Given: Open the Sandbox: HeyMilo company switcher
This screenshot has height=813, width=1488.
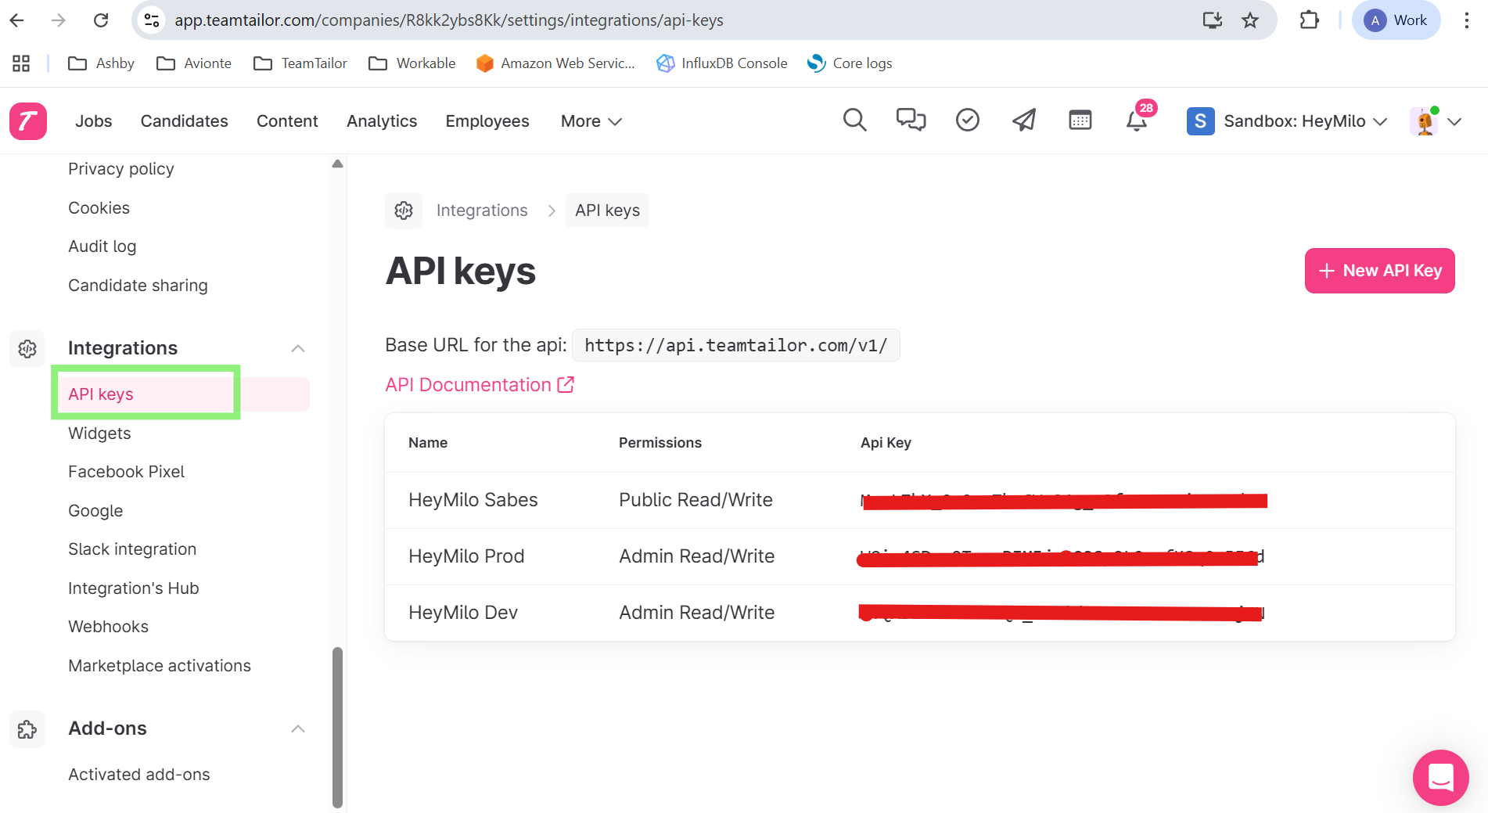Looking at the screenshot, I should [x=1287, y=121].
